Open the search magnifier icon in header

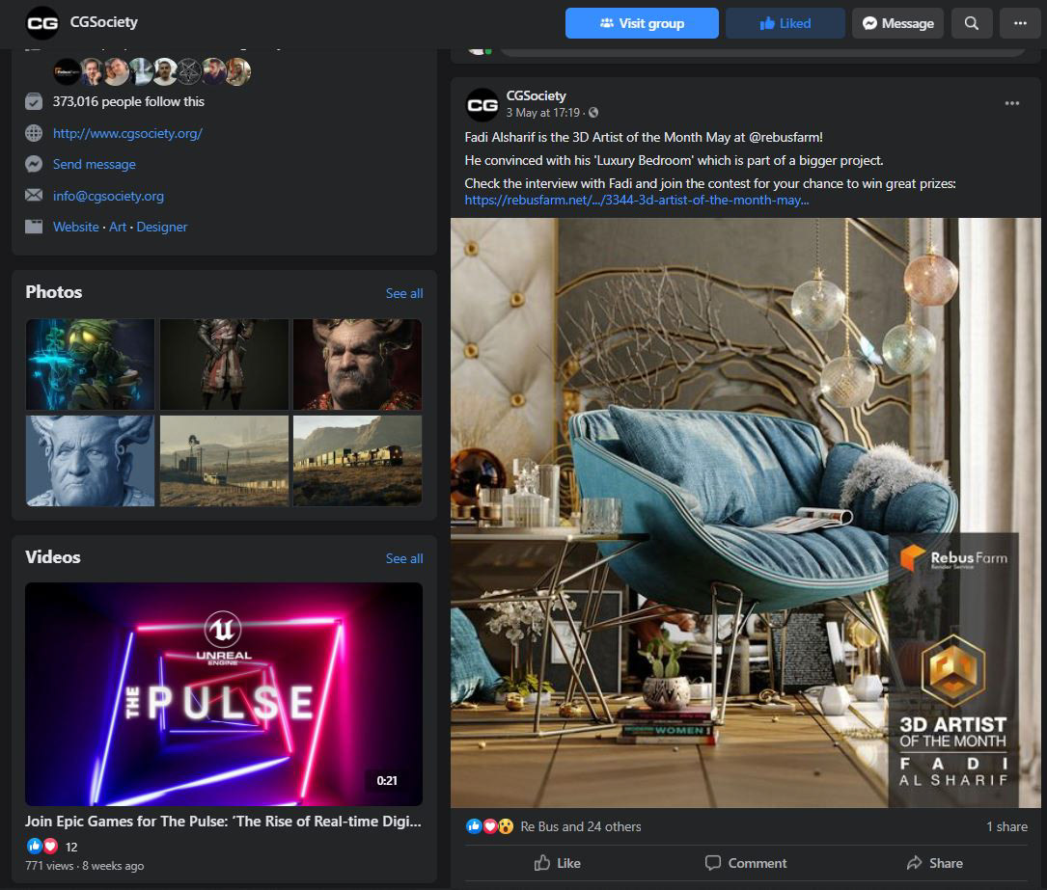(972, 23)
